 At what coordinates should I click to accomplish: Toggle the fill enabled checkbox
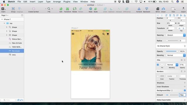pos(158,65)
